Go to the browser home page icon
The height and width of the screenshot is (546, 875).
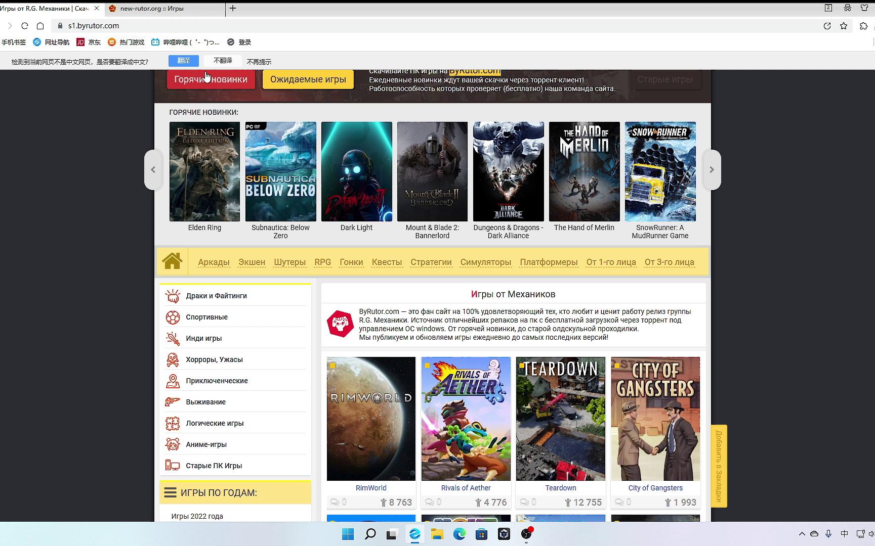[x=40, y=26]
